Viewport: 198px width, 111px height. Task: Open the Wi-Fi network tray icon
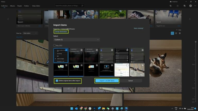[x=180, y=108]
